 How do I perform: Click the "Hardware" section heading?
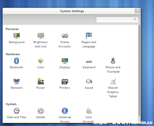[x=13, y=54]
